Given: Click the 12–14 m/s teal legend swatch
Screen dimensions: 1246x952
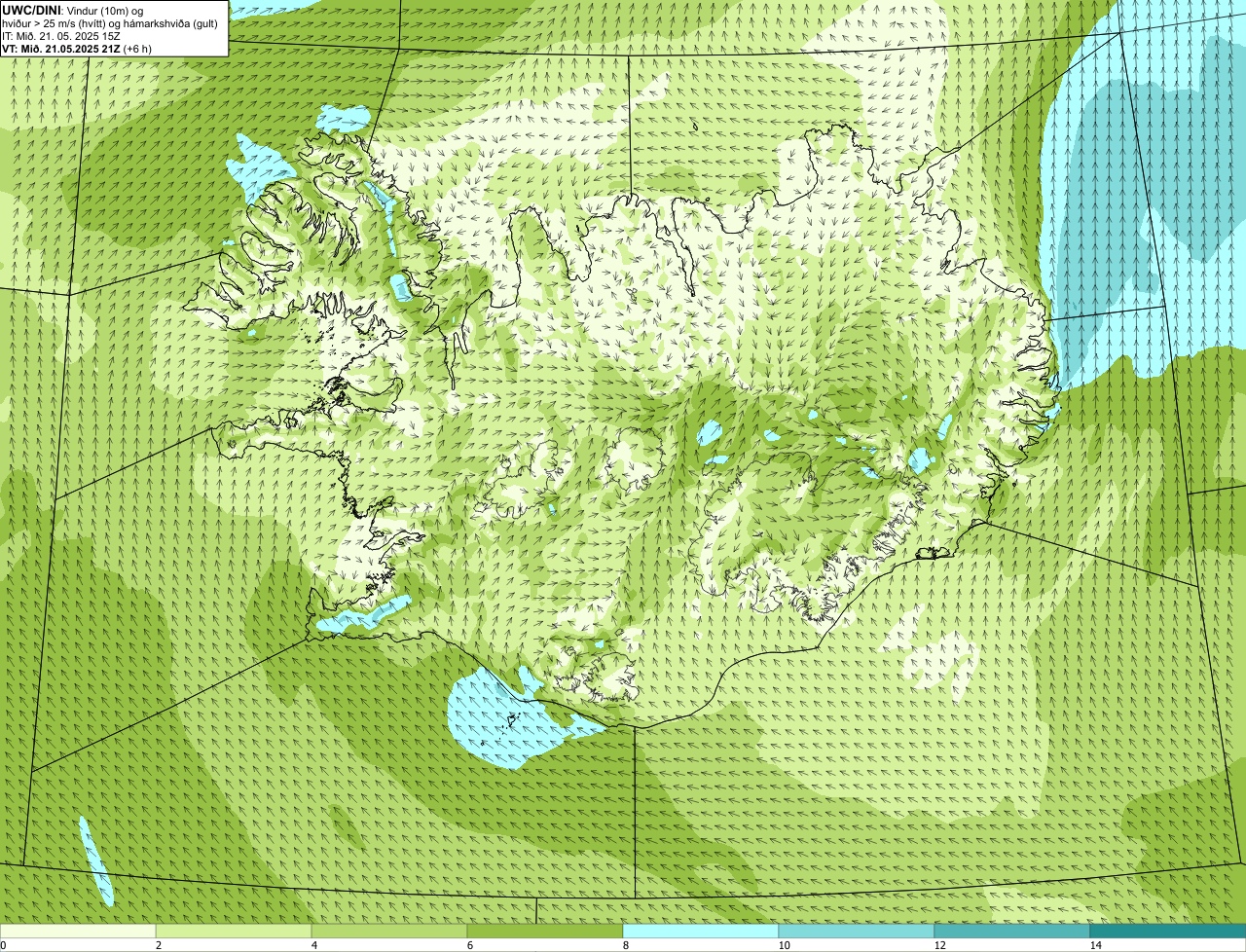Looking at the screenshot, I should click(1012, 931).
